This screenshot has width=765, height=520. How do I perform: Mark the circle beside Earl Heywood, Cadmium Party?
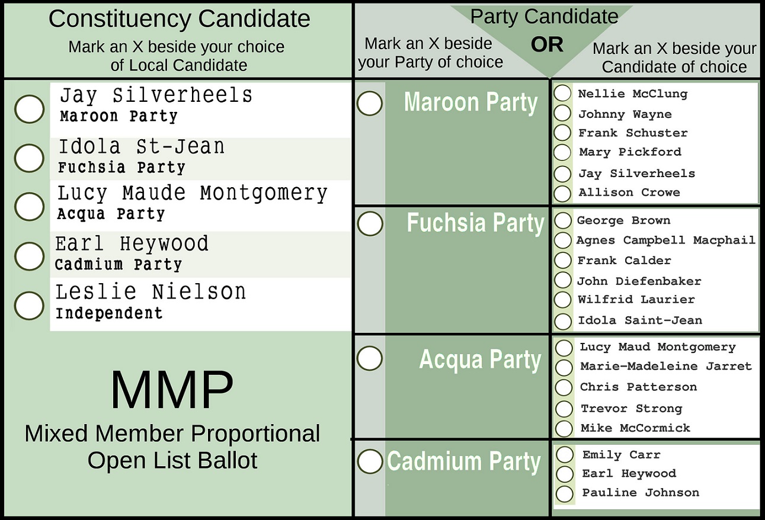(x=30, y=256)
